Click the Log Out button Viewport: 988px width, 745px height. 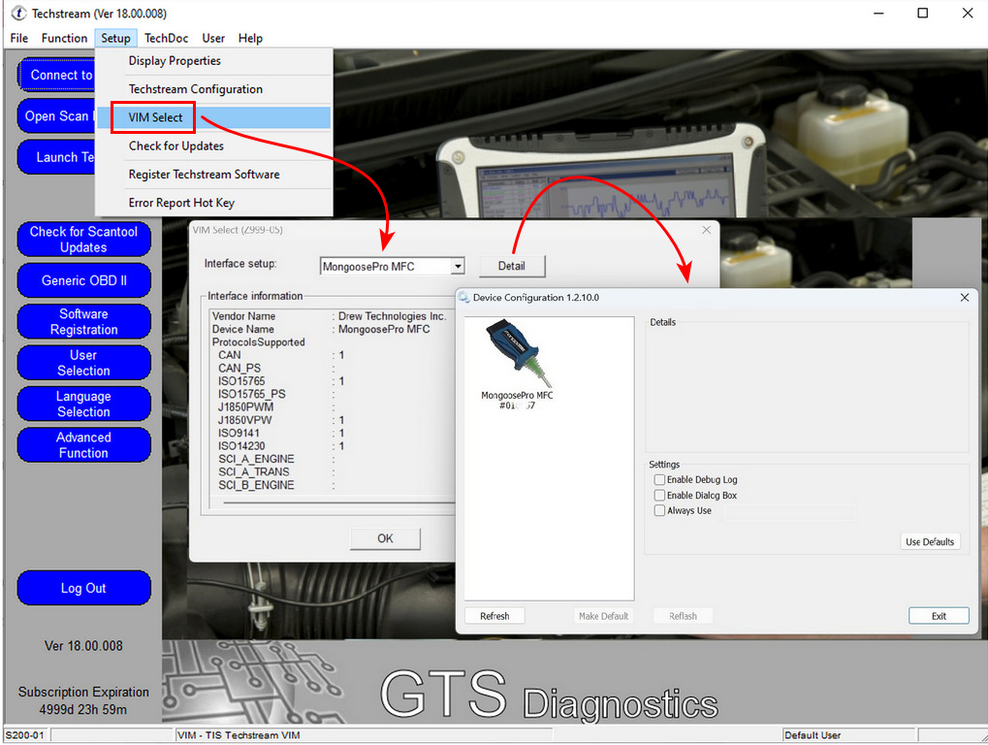tap(83, 588)
